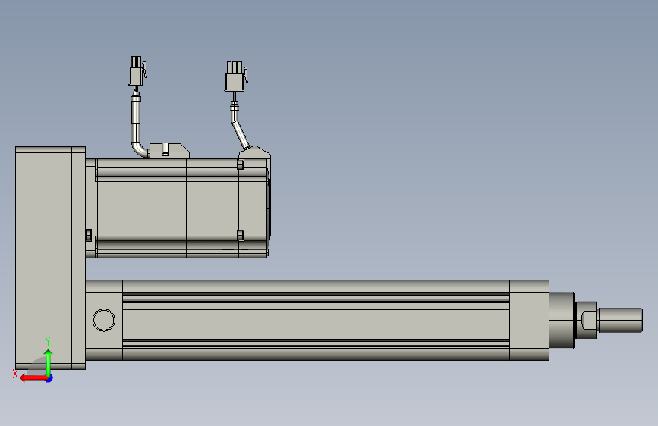Select the cylindrical rod bushing collar
This screenshot has width=658, height=426.
click(x=562, y=320)
